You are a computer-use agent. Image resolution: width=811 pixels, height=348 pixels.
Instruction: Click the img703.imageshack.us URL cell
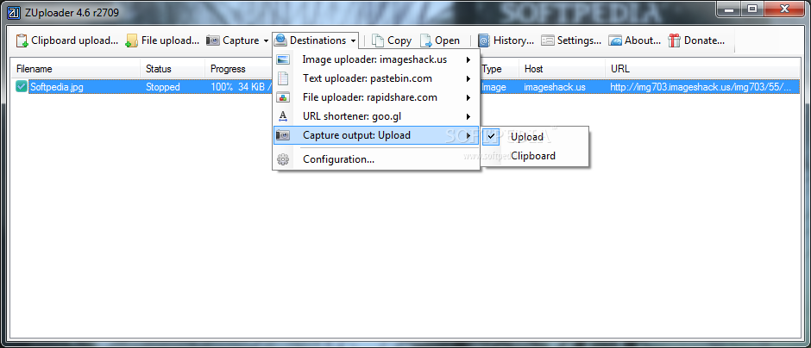coord(701,87)
